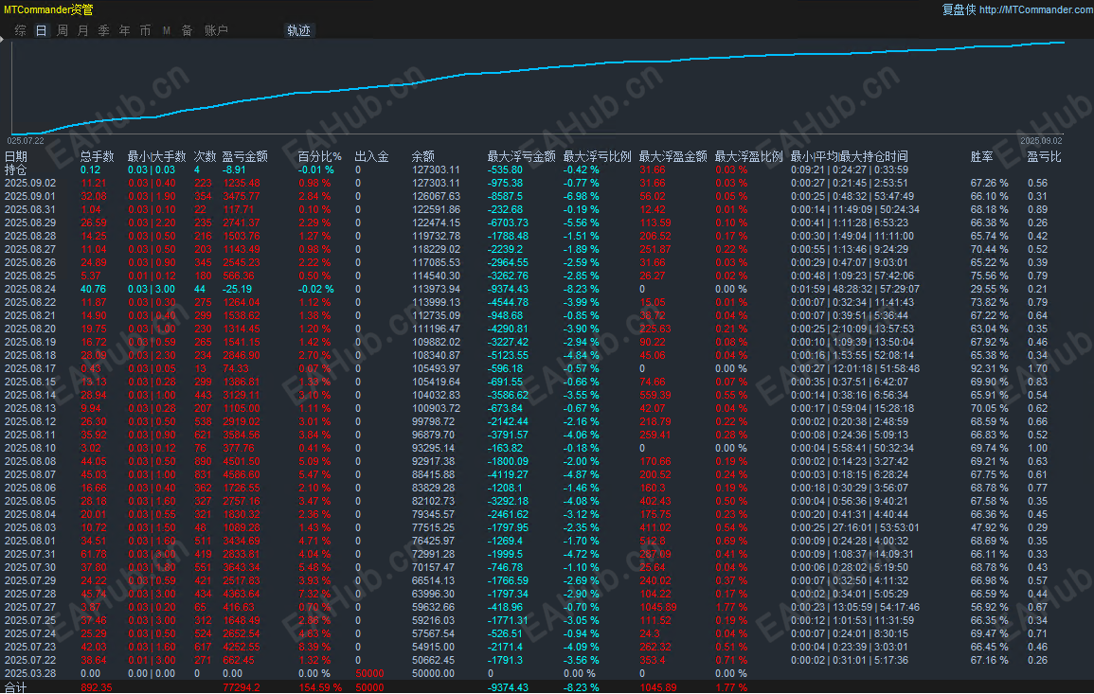Image resolution: width=1094 pixels, height=694 pixels.
Task: Click balance value 127303.11 in 持仓 row
Action: pos(436,170)
